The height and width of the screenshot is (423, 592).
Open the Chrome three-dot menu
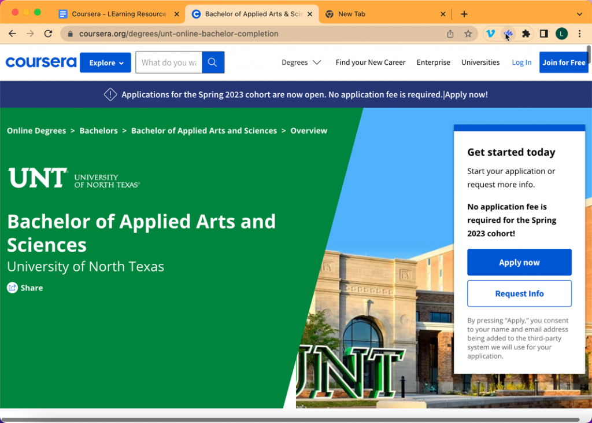pos(579,34)
